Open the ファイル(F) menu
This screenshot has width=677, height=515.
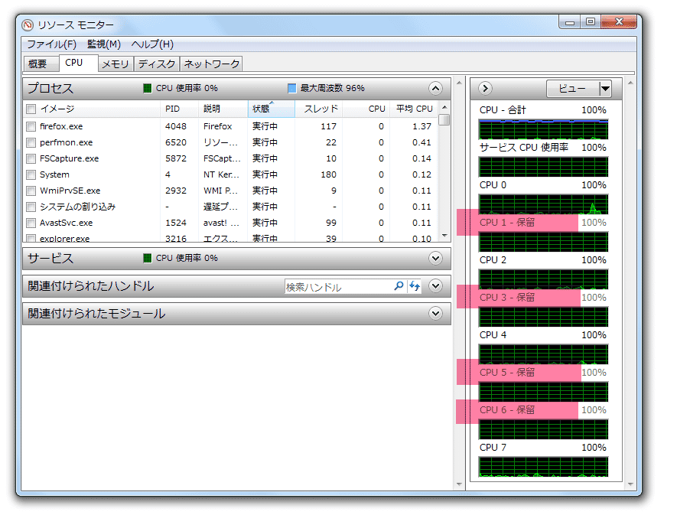51,44
